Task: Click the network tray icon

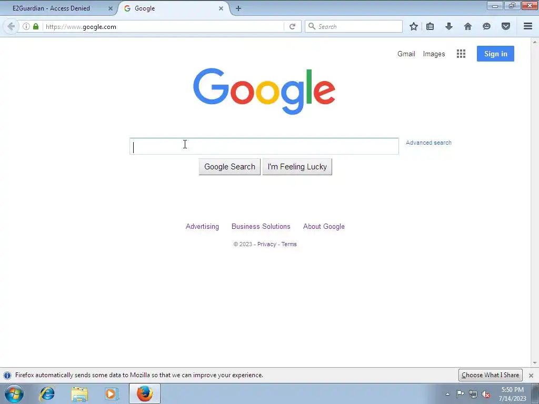Action: pos(473,394)
